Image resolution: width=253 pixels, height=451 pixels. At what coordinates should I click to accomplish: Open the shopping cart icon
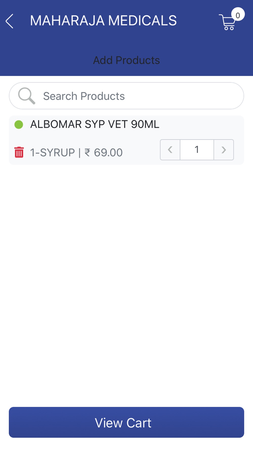(227, 22)
